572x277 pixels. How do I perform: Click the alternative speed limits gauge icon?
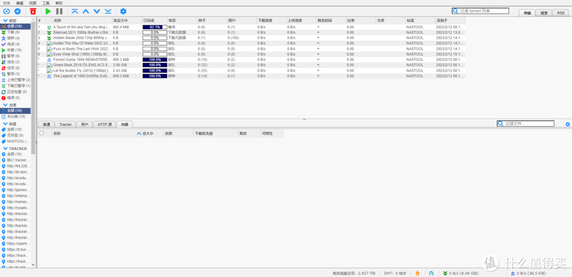(431, 273)
